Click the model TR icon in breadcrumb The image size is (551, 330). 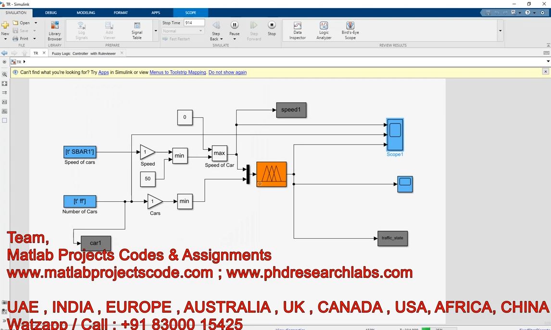pos(13,62)
